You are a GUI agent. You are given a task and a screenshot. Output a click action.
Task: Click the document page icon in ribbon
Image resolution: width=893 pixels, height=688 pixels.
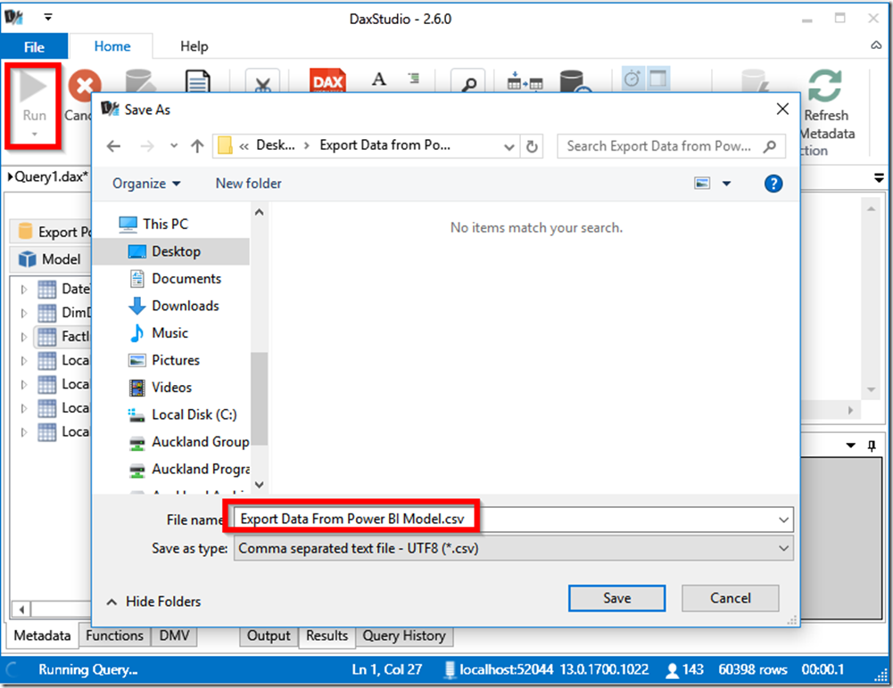(198, 81)
